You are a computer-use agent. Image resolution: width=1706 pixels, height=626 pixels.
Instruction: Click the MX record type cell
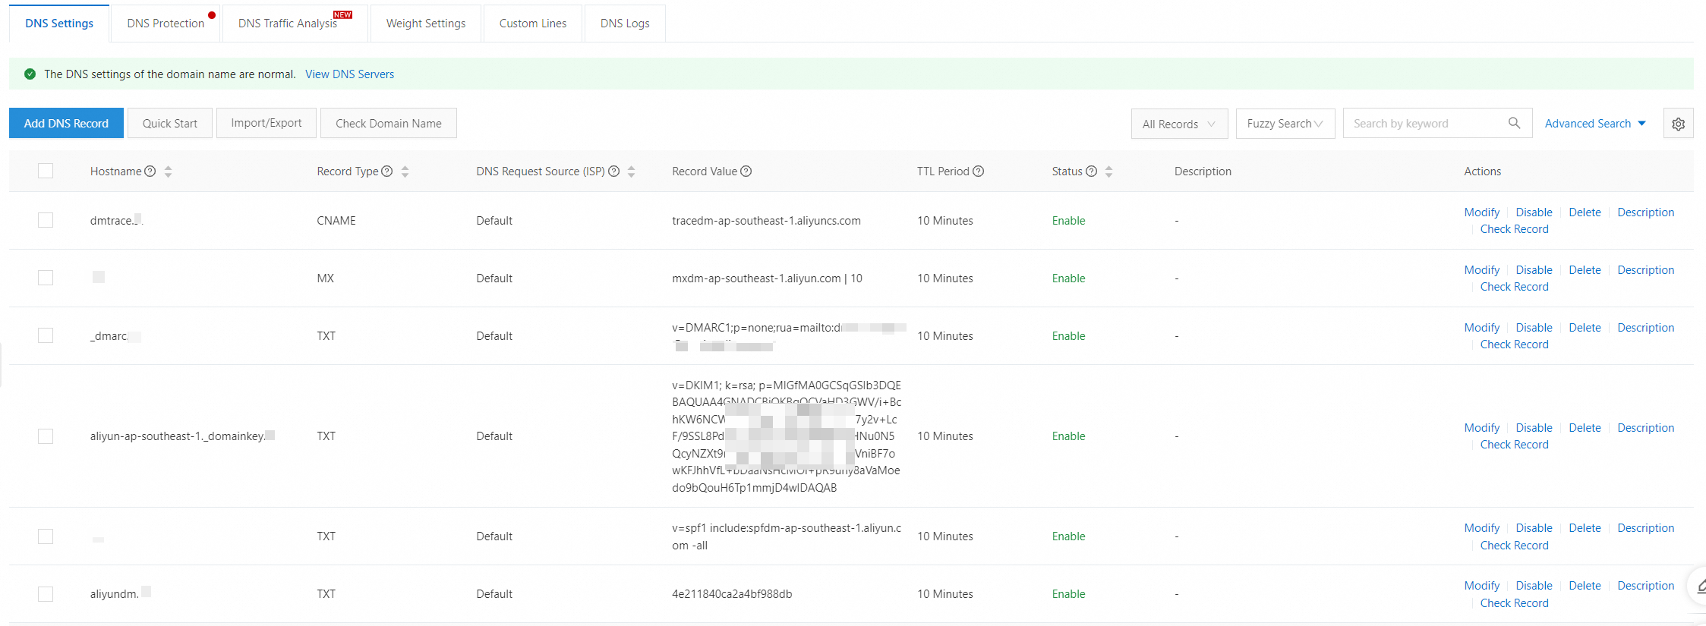[326, 278]
